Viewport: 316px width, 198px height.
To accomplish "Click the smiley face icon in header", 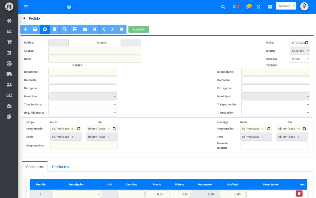I will [x=69, y=7].
